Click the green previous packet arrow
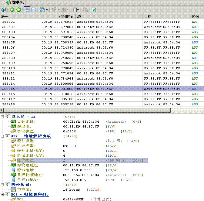Screen dimensions: 204x201 tap(12, 10)
